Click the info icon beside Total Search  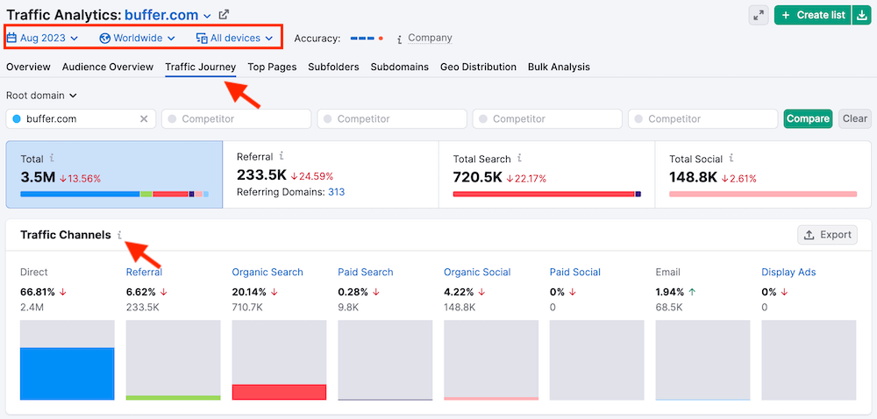520,159
